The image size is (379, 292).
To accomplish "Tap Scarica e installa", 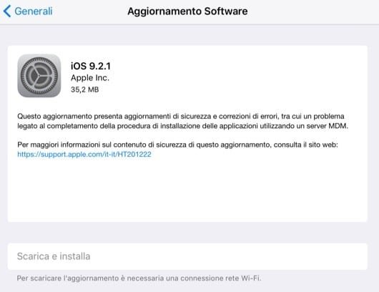I will 54,256.
